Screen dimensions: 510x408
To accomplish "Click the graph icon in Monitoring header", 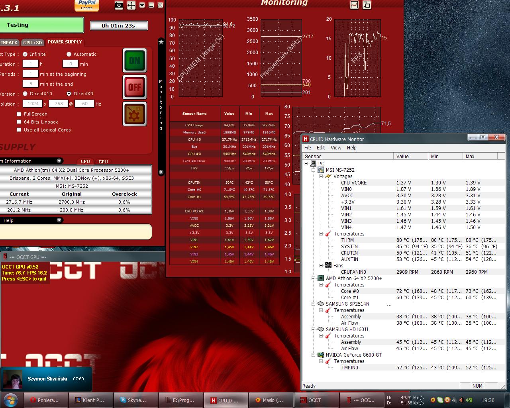I will click(354, 5).
